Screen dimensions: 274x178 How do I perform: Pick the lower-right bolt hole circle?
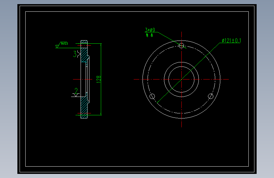(x=210, y=96)
